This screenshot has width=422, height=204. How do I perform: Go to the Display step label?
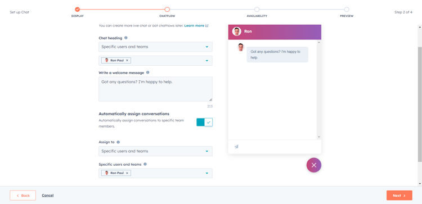pos(78,16)
